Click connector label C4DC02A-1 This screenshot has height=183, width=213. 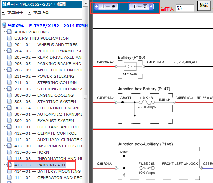point(106,62)
